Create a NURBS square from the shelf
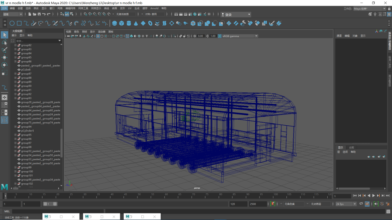This screenshot has height=220, width=392. [x=19, y=23]
